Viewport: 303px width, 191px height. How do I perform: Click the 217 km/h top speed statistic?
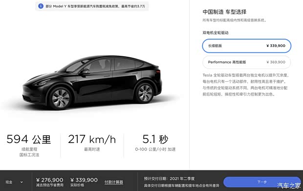point(92,143)
